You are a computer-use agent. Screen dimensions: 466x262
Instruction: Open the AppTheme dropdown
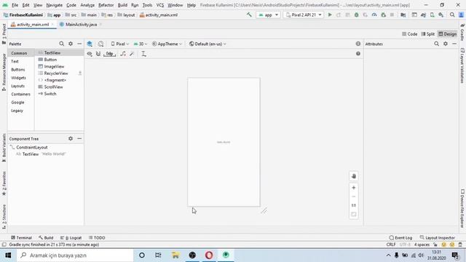(167, 44)
